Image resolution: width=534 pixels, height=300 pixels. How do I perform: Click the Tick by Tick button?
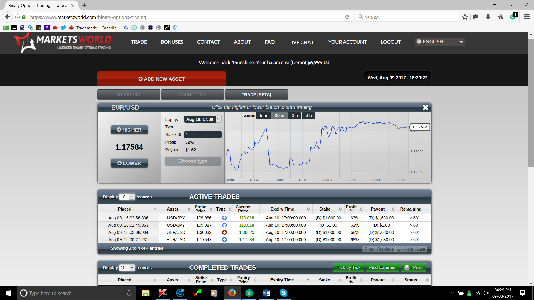(348, 267)
